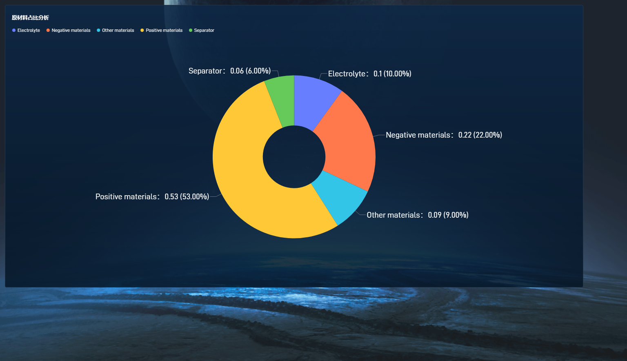
Task: Click the Positive materials 0.53 (53.00%) label
Action: click(152, 197)
